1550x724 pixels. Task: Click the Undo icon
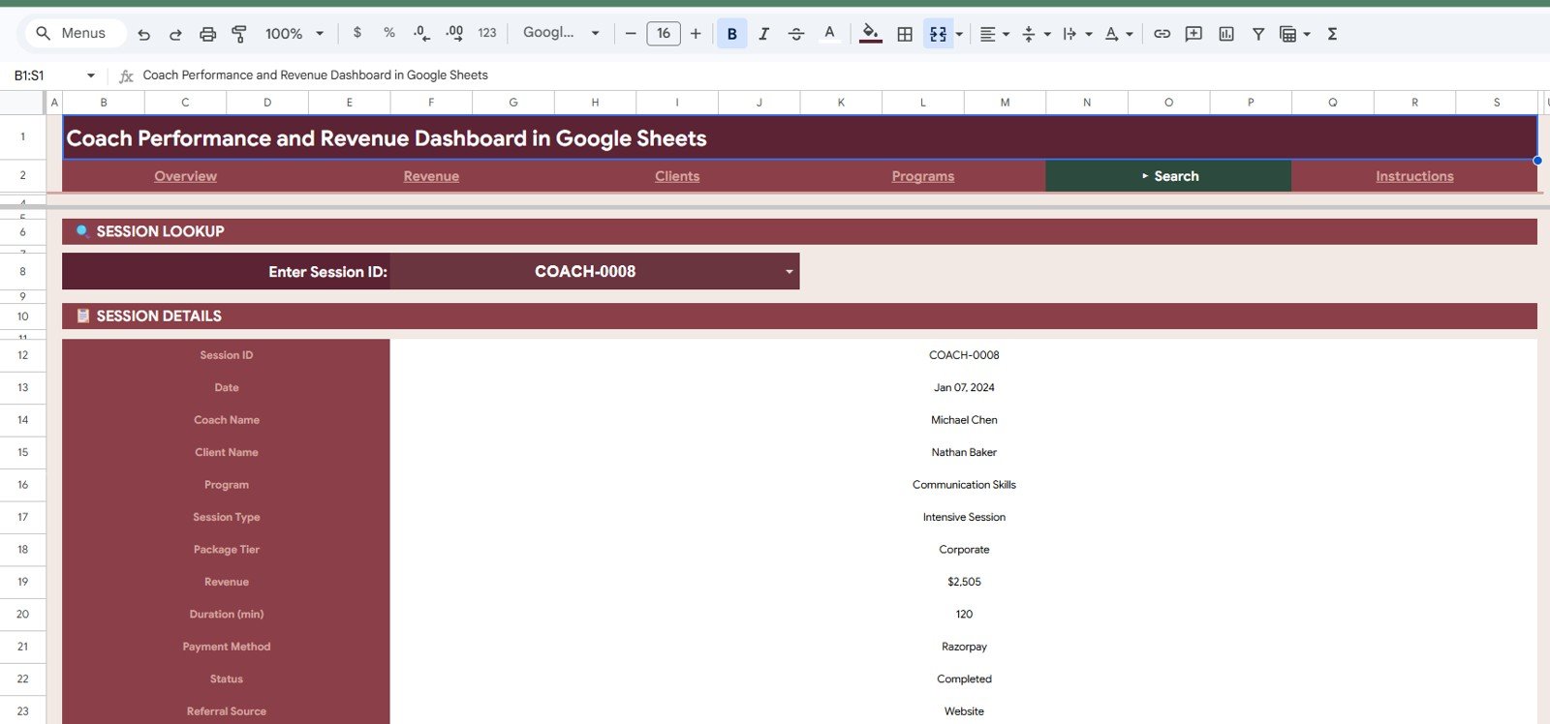tap(143, 34)
